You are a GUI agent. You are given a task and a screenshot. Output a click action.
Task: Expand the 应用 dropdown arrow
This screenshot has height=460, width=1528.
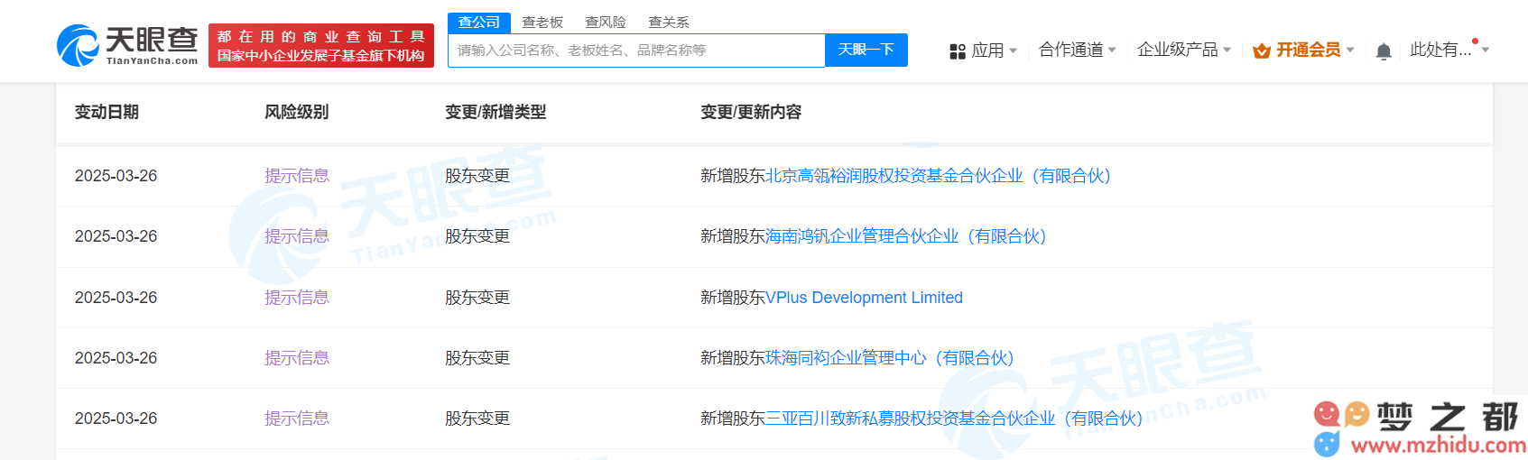1014,51
